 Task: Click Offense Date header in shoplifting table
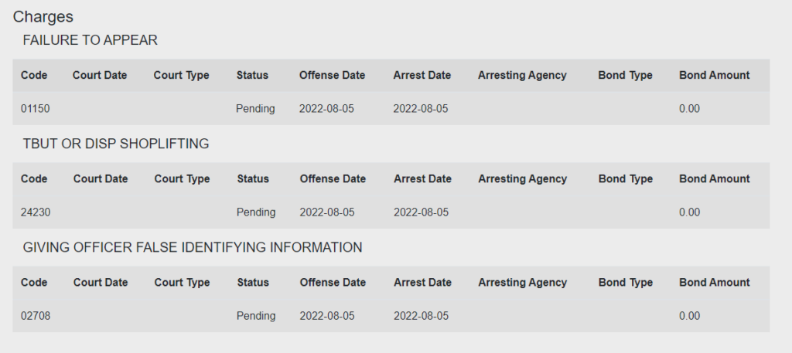pos(333,179)
